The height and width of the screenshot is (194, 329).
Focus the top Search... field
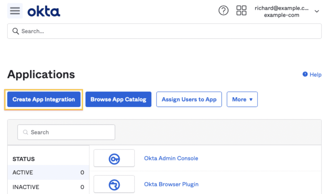tap(164, 31)
